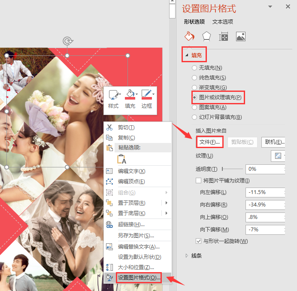Click the 透明度 slider track

233,169
